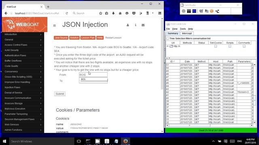The height and width of the screenshot is (145, 259).
Task: Click the From airport code input field
Action: [93, 75]
